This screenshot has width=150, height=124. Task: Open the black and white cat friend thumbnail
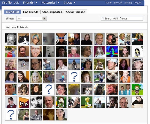[x=23, y=39]
